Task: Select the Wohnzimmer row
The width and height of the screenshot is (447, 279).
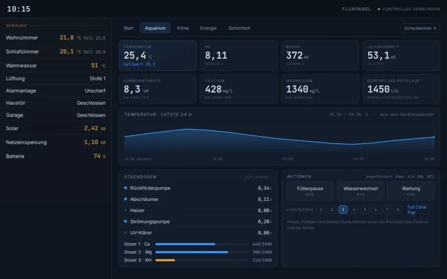Action: click(55, 37)
